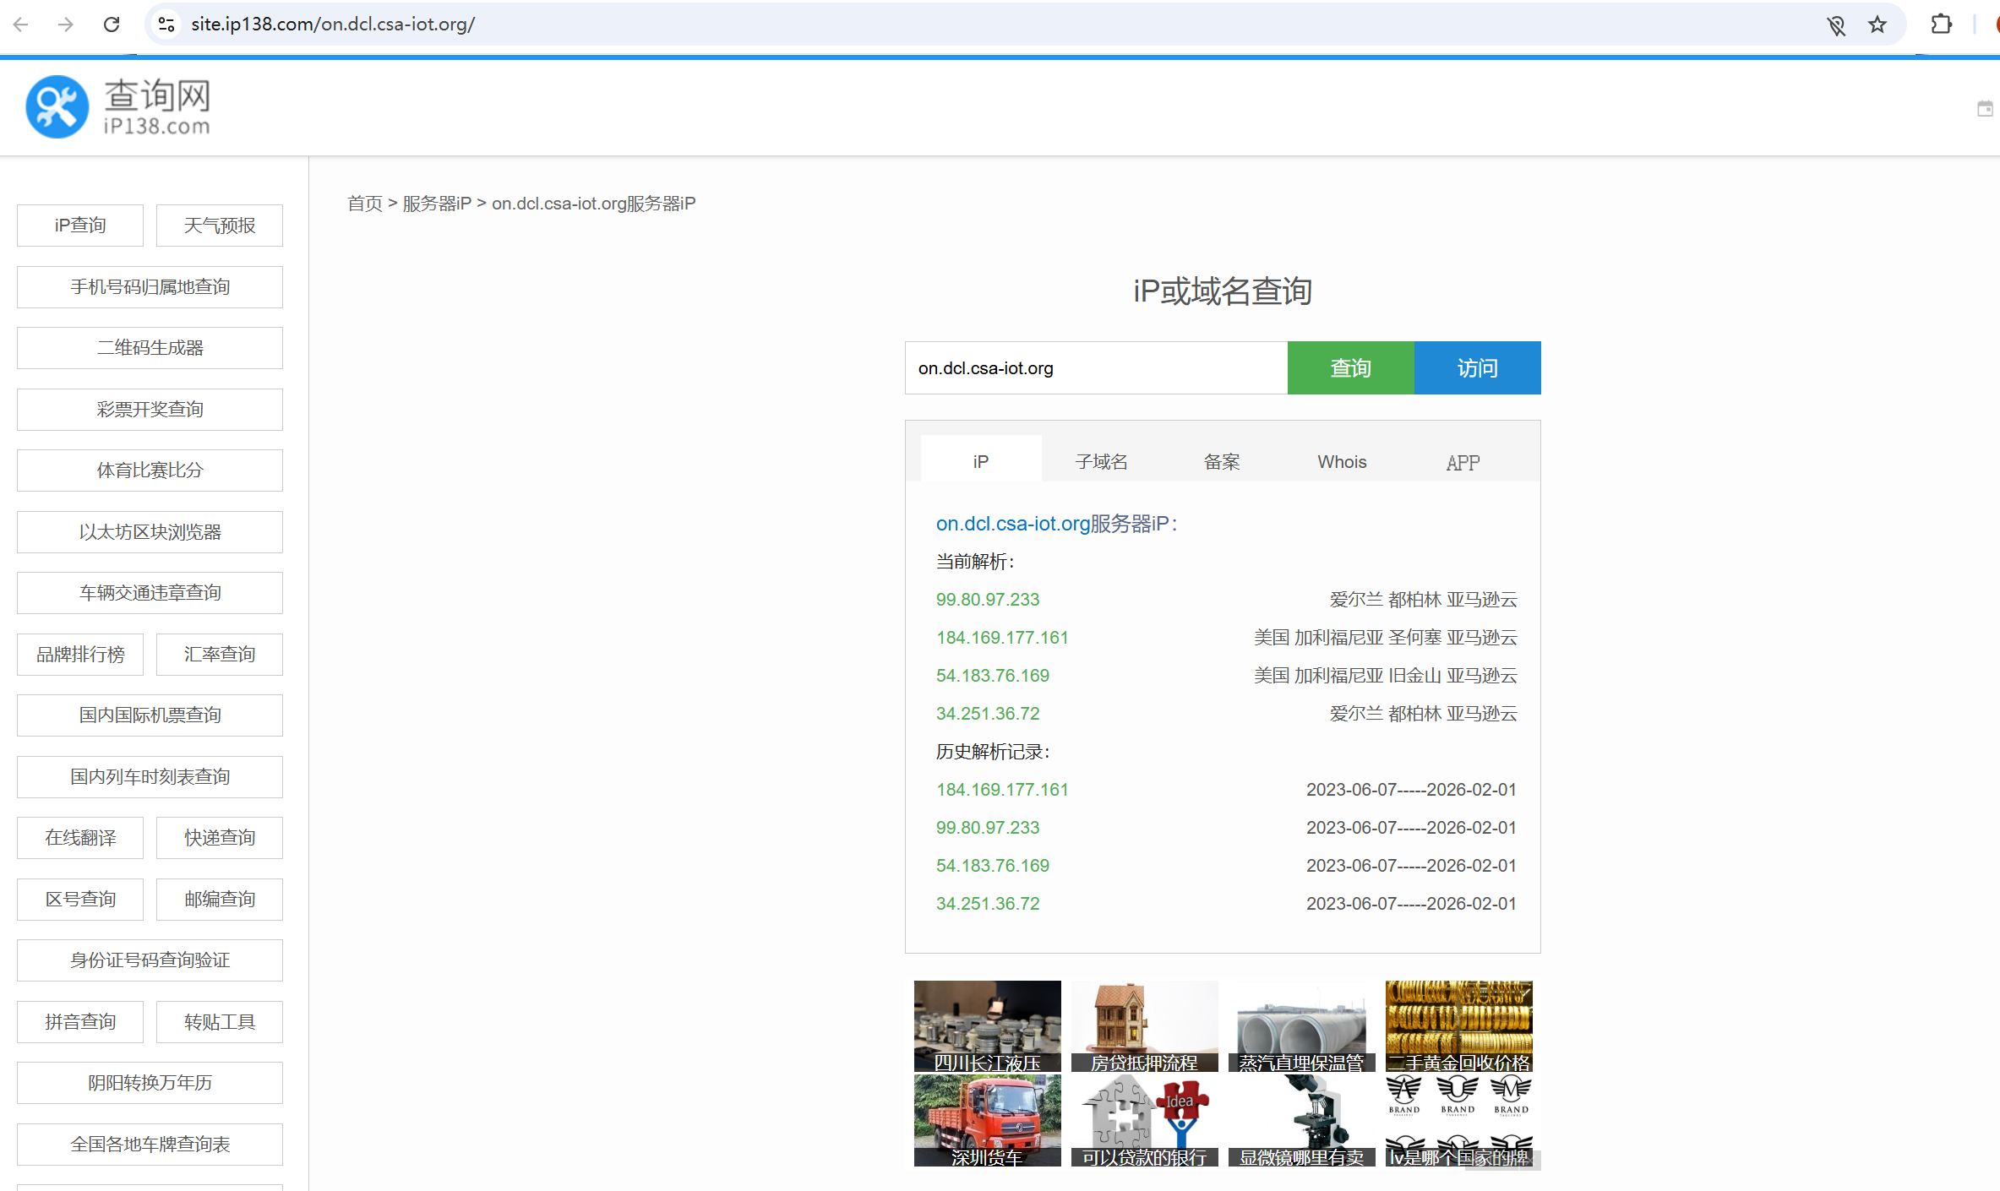Click location text 爱尔兰 都柏林 亚马逊云 for 99.80.97.233
The height and width of the screenshot is (1191, 2000).
pyautogui.click(x=1423, y=600)
